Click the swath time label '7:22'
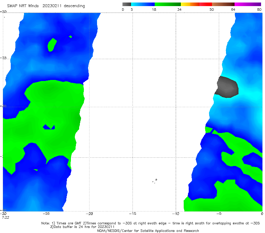Image resolution: width=265 pixels, height=233 pixels. (5, 218)
